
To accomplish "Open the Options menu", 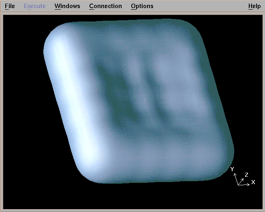I will 142,6.
